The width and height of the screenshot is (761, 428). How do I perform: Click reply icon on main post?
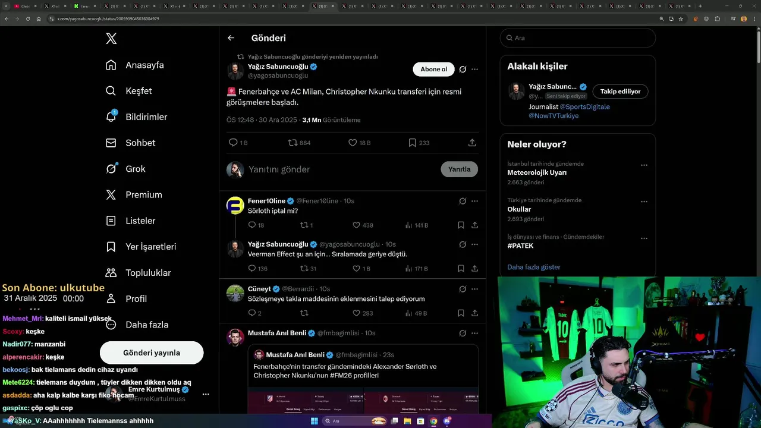[233, 143]
